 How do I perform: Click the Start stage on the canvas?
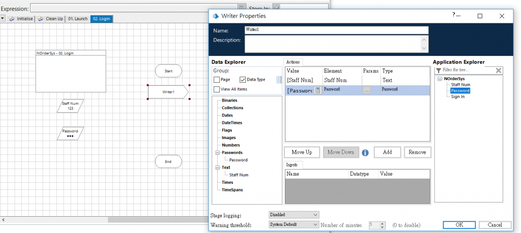(x=168, y=71)
